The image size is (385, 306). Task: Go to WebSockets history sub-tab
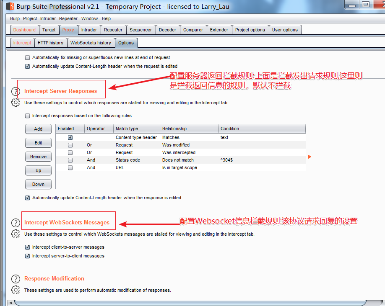(x=91, y=43)
